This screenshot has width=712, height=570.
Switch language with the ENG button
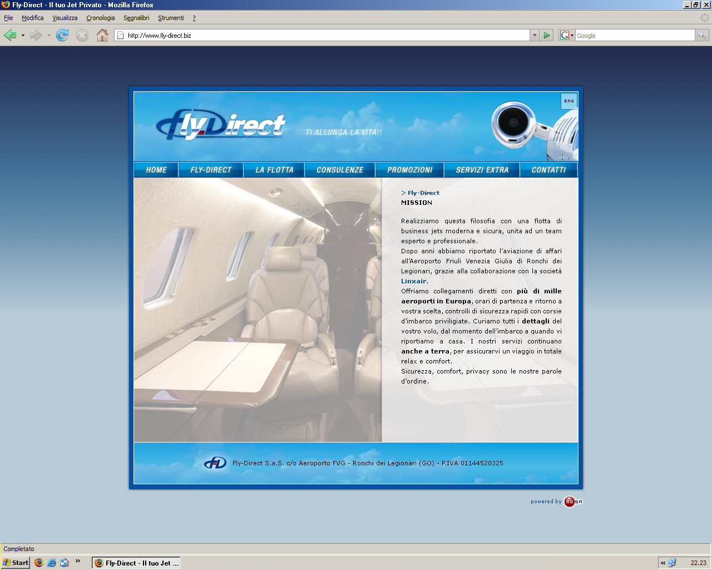tap(569, 101)
